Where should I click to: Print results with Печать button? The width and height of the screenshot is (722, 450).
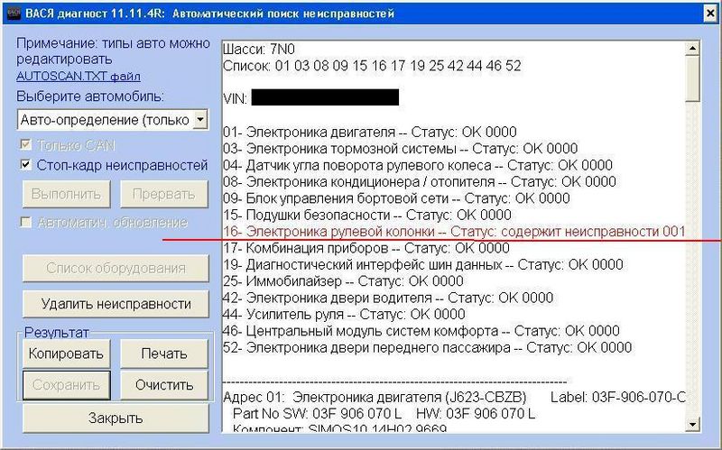point(164,354)
